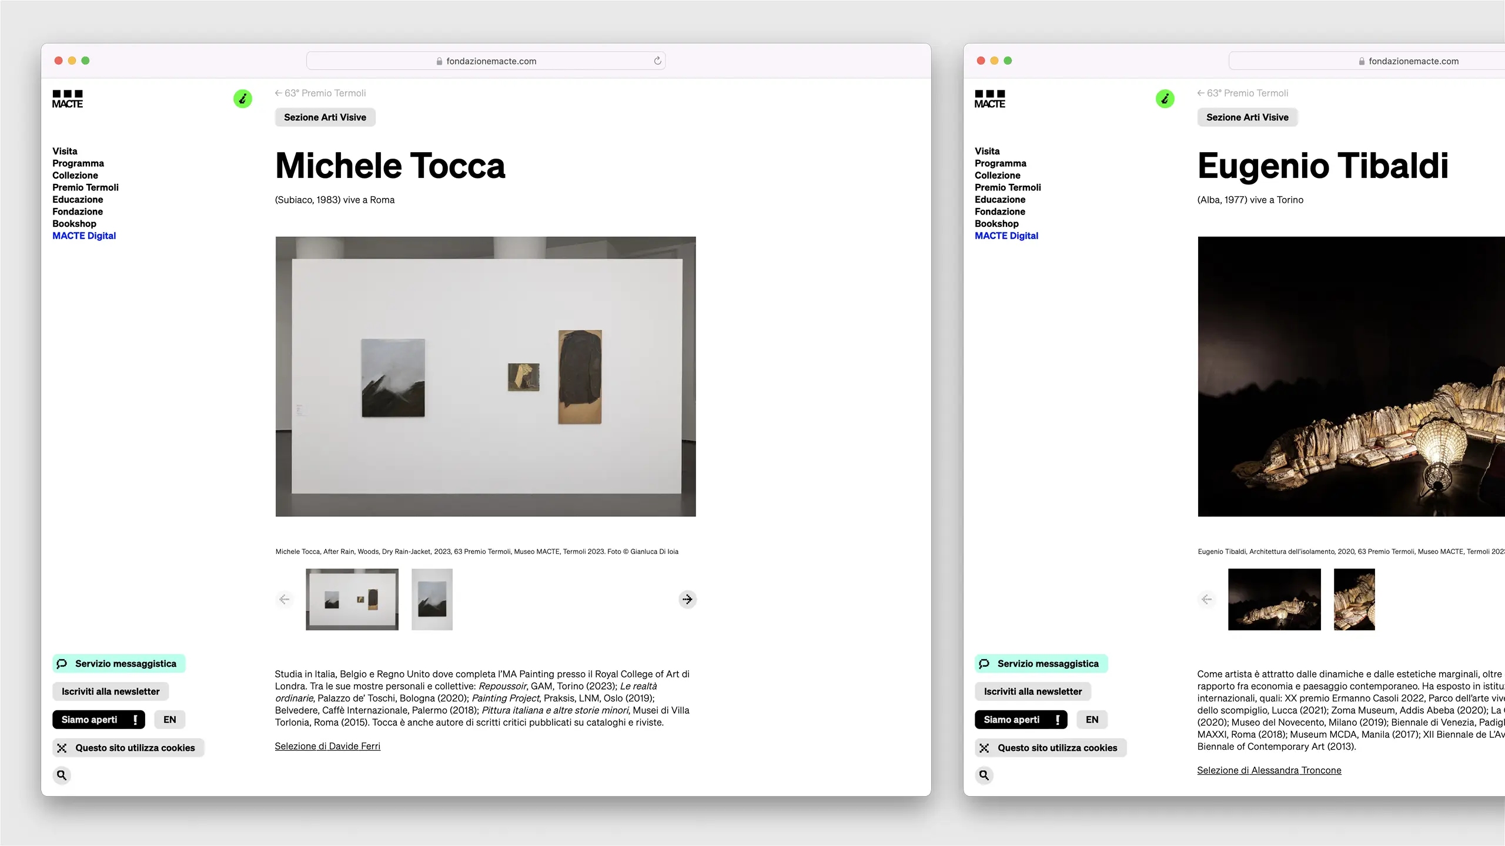Click the MACTE logo in left window

tap(68, 99)
